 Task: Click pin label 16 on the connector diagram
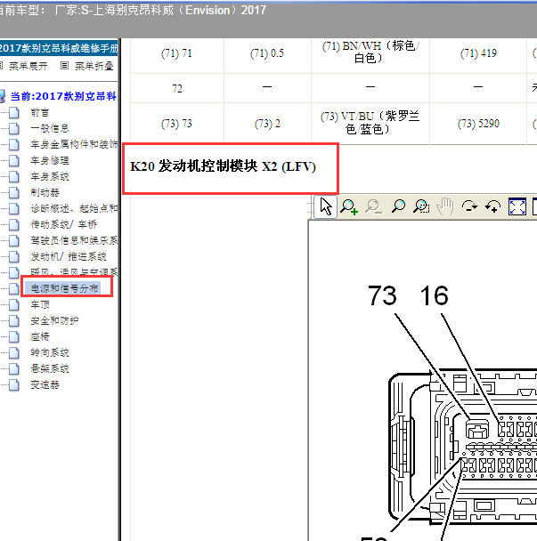[x=434, y=295]
